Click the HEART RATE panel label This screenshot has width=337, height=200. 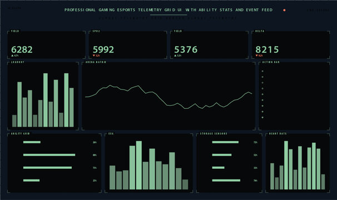(278, 134)
